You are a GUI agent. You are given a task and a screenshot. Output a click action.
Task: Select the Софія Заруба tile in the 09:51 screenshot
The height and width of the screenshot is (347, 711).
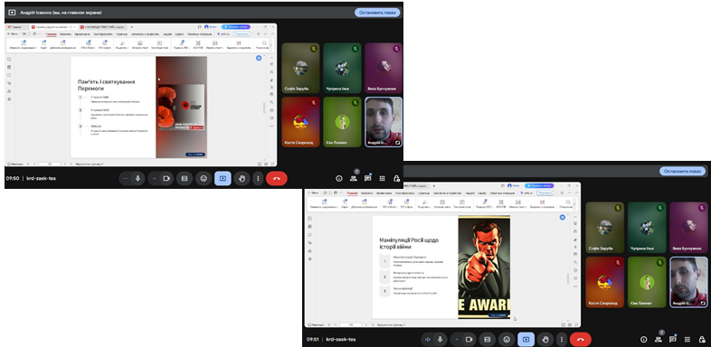[605, 227]
